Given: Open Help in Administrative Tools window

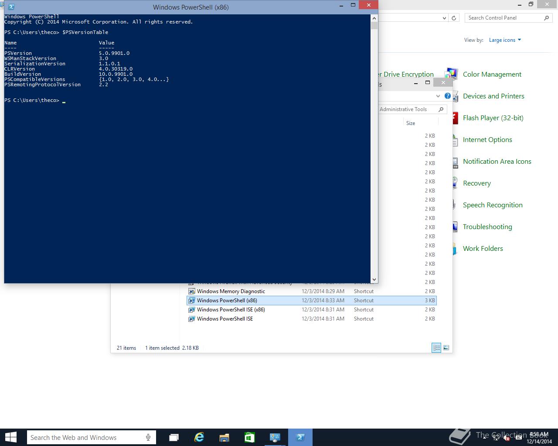Looking at the screenshot, I should [x=447, y=96].
